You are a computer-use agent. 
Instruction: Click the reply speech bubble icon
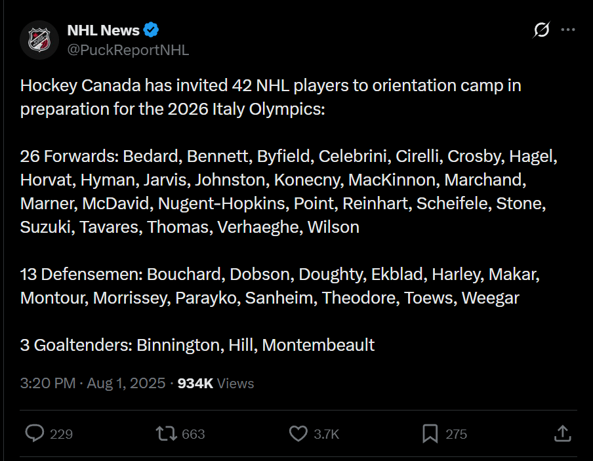click(34, 433)
